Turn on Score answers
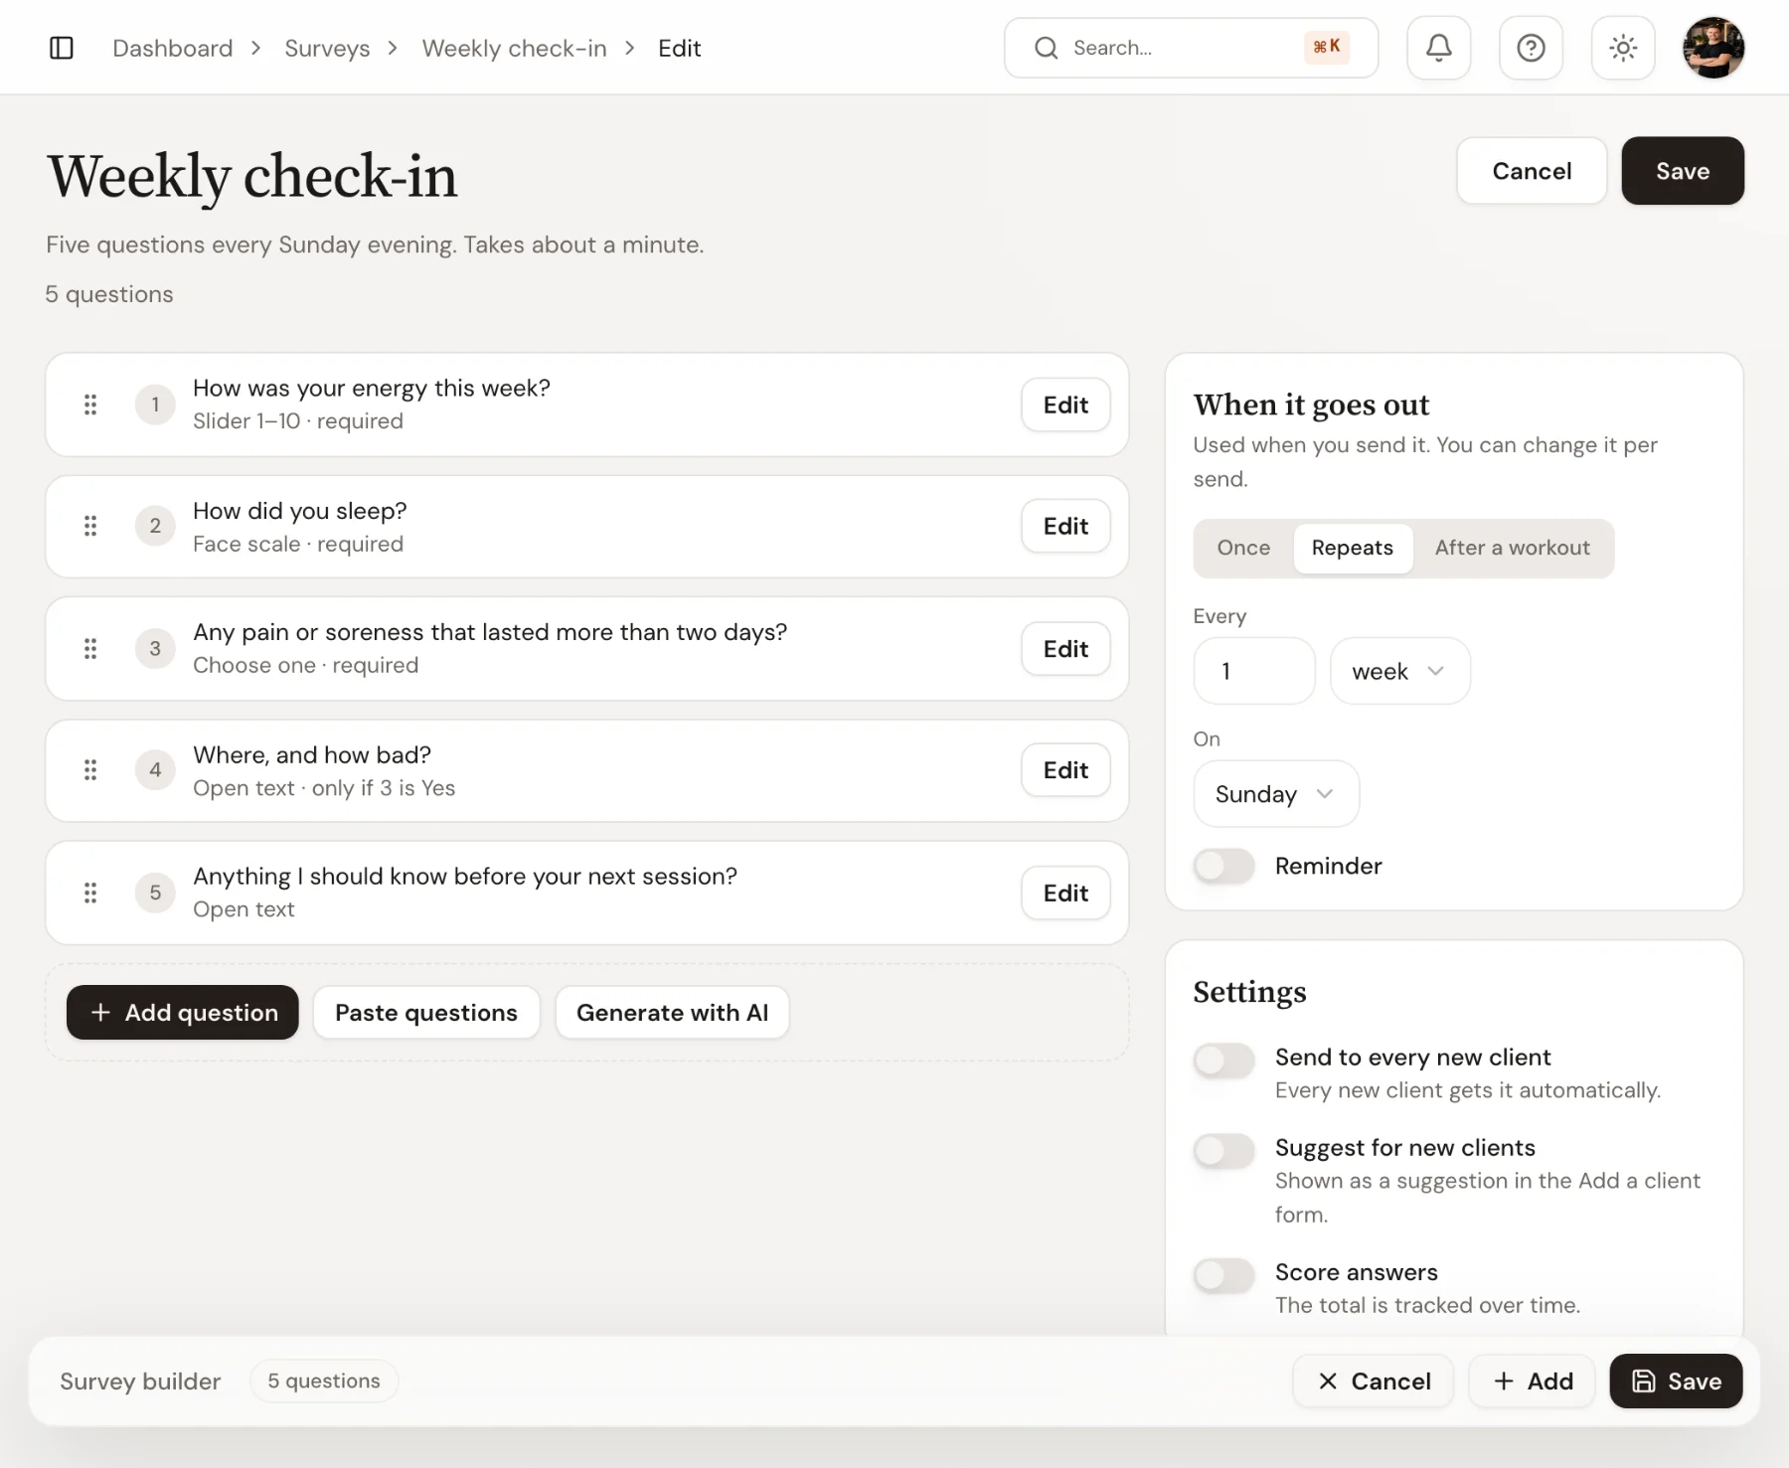Image resolution: width=1789 pixels, height=1468 pixels. click(1224, 1275)
